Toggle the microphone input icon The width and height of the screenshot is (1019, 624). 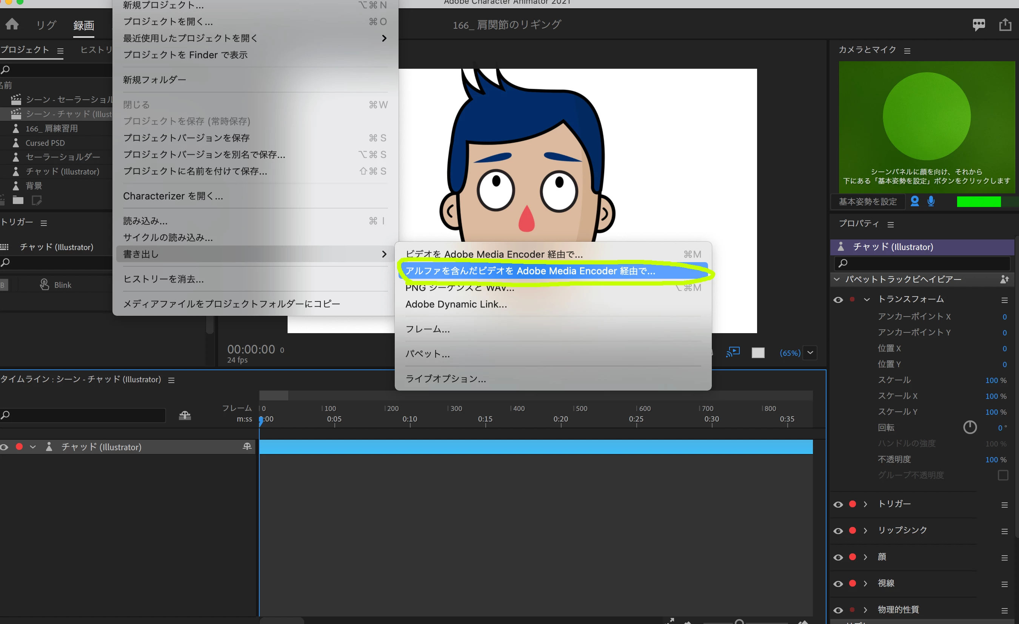point(931,201)
